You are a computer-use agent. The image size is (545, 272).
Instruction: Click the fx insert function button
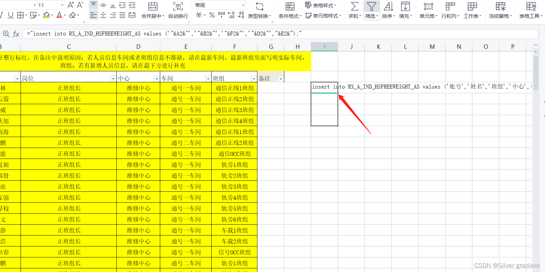[x=16, y=34]
